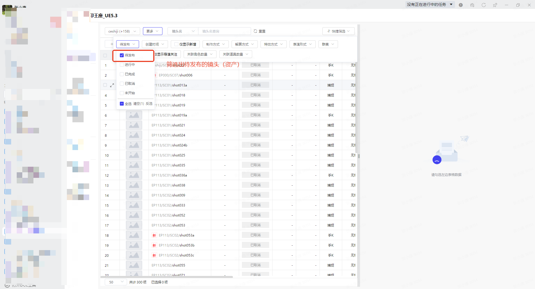The image size is (535, 289).
Task: Open the toolbox icon next to info icon
Action: pyautogui.click(x=472, y=5)
